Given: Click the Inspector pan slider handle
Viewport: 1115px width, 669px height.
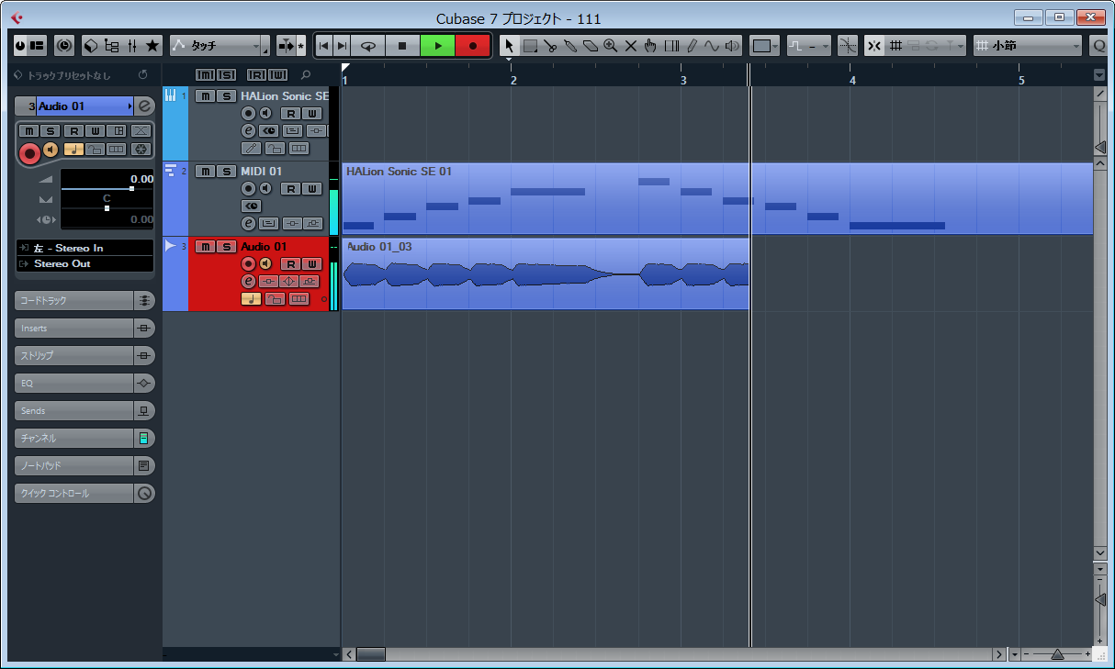Looking at the screenshot, I should [107, 208].
